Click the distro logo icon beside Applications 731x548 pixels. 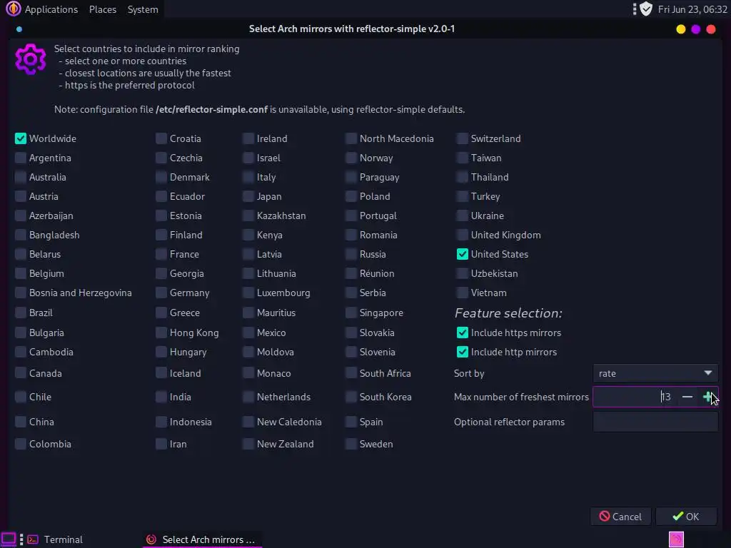pos(13,9)
